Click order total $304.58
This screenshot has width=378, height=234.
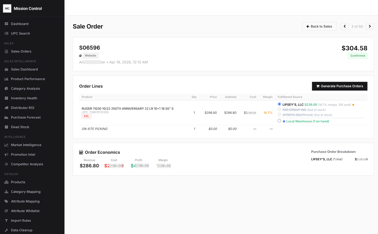[354, 48]
